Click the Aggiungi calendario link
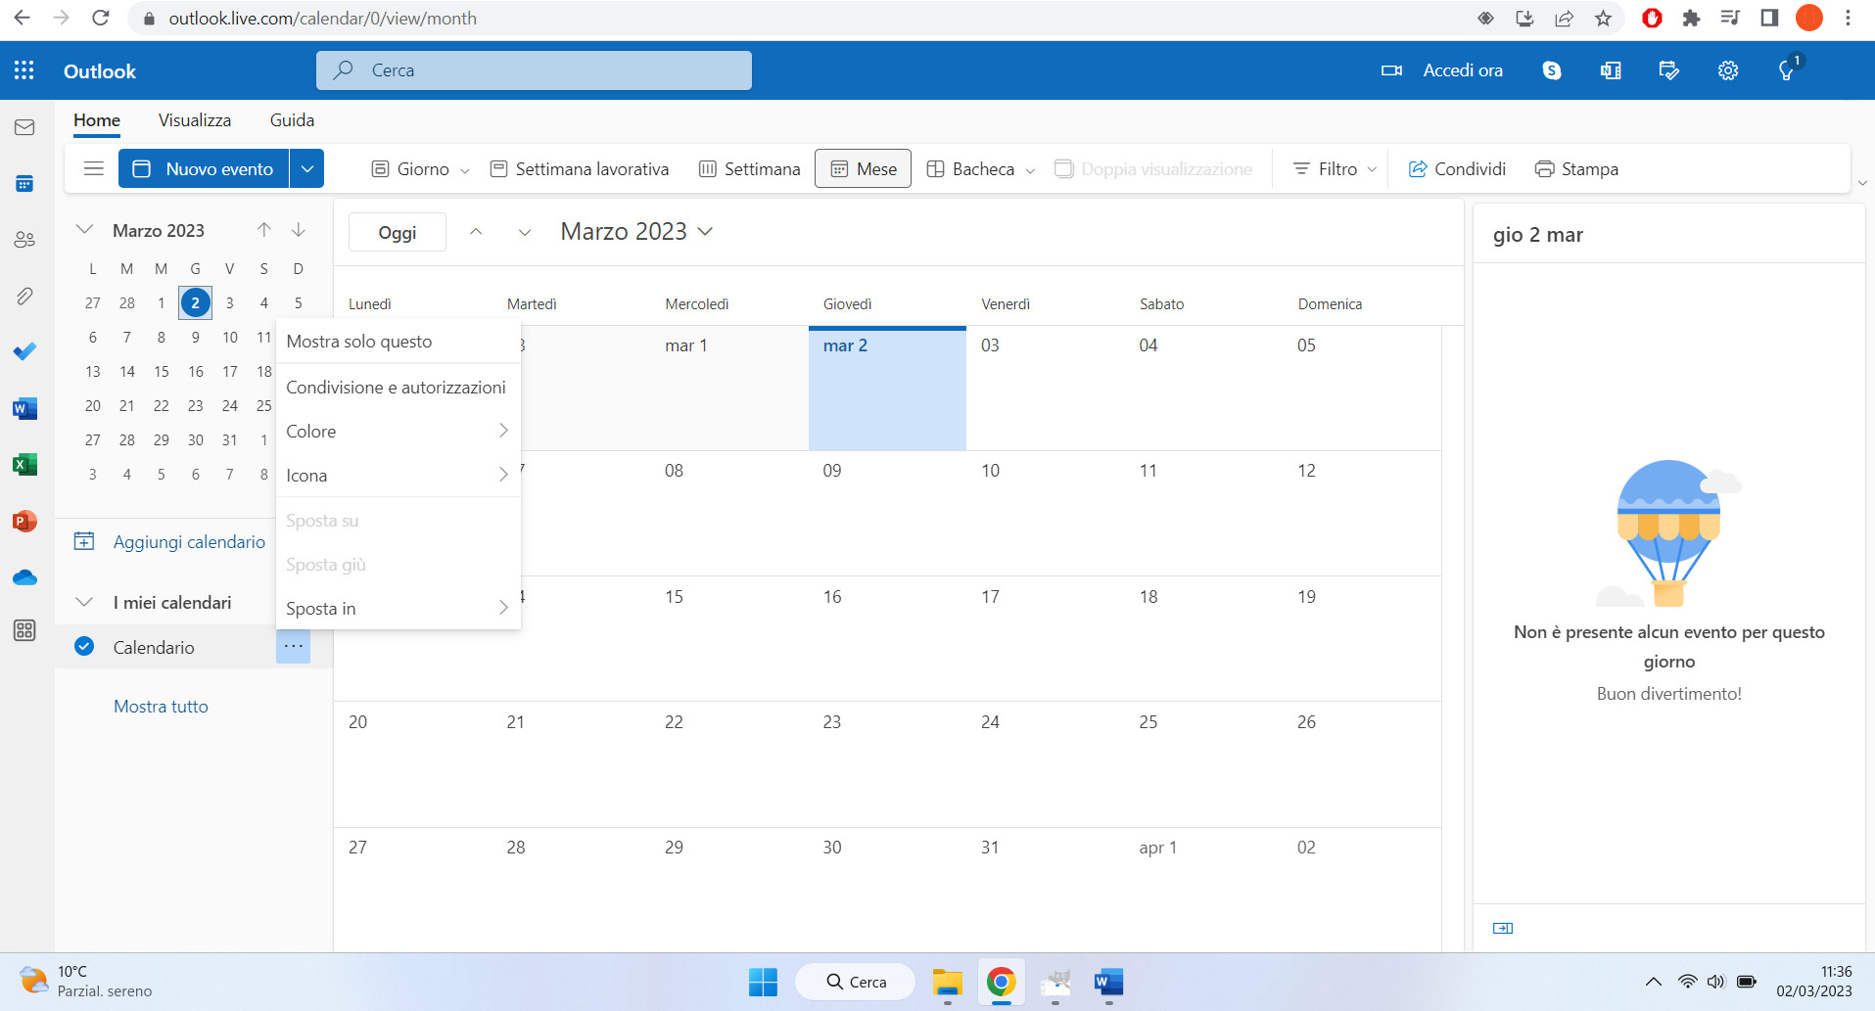This screenshot has width=1875, height=1011. (x=189, y=541)
